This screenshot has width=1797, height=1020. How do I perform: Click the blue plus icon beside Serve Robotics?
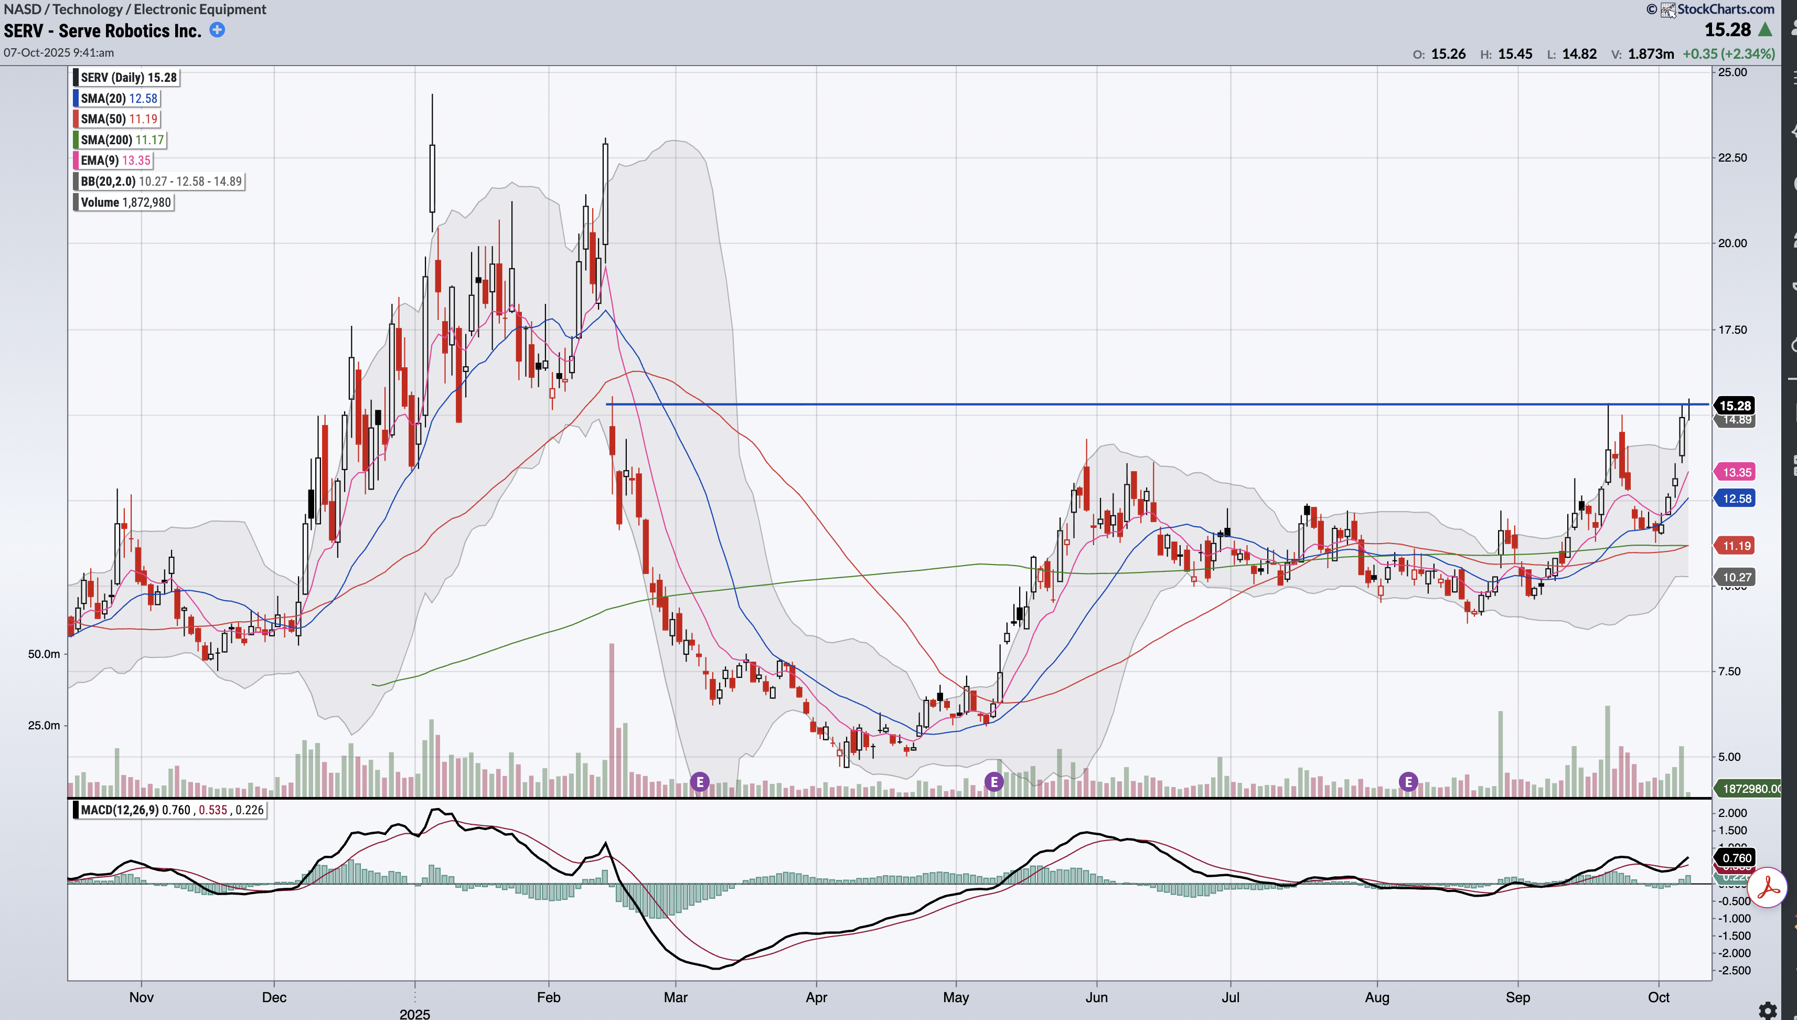coord(217,30)
